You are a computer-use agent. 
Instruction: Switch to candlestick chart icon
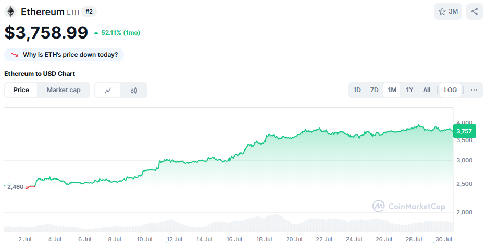click(x=133, y=90)
